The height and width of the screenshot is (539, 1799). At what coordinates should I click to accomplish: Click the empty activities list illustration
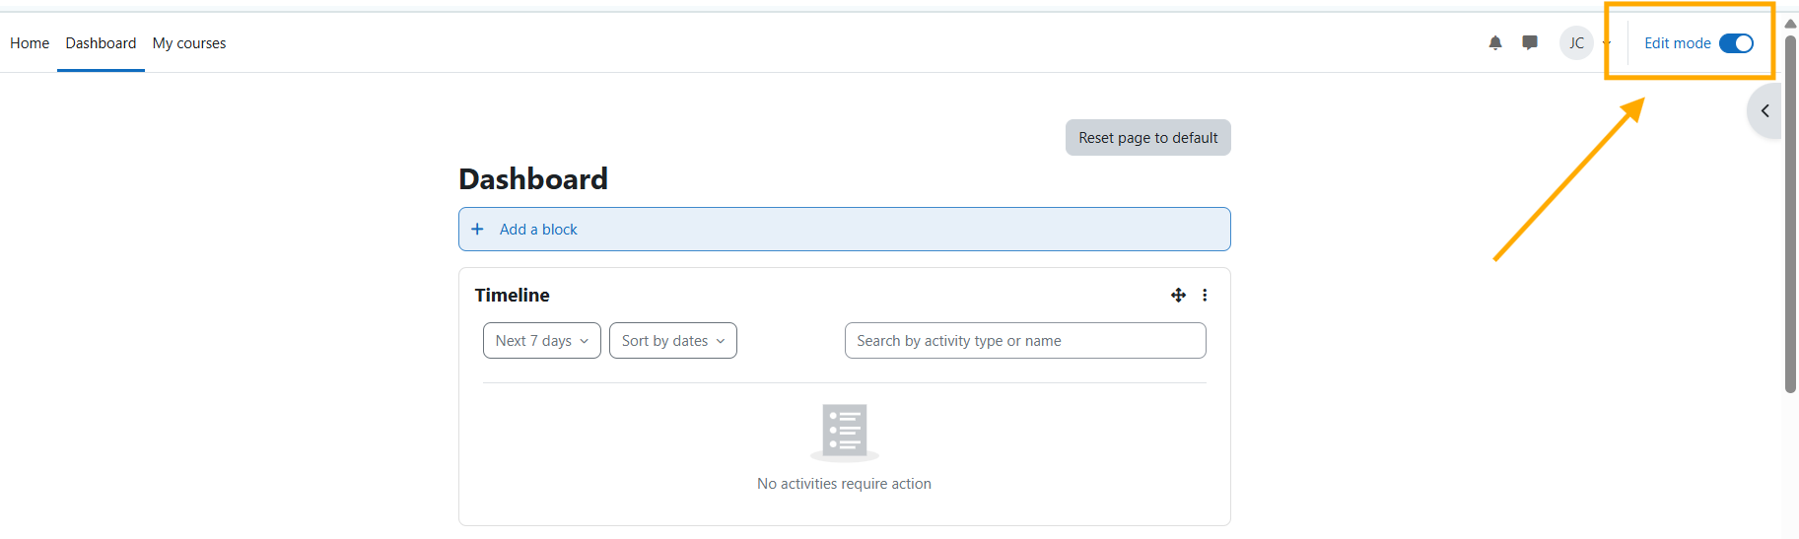844,432
